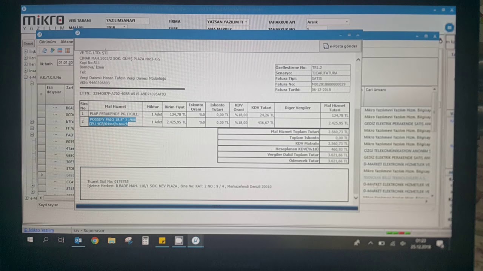Click e-Posta gönder button
Screen dimensions: 483x271
coord(340,46)
